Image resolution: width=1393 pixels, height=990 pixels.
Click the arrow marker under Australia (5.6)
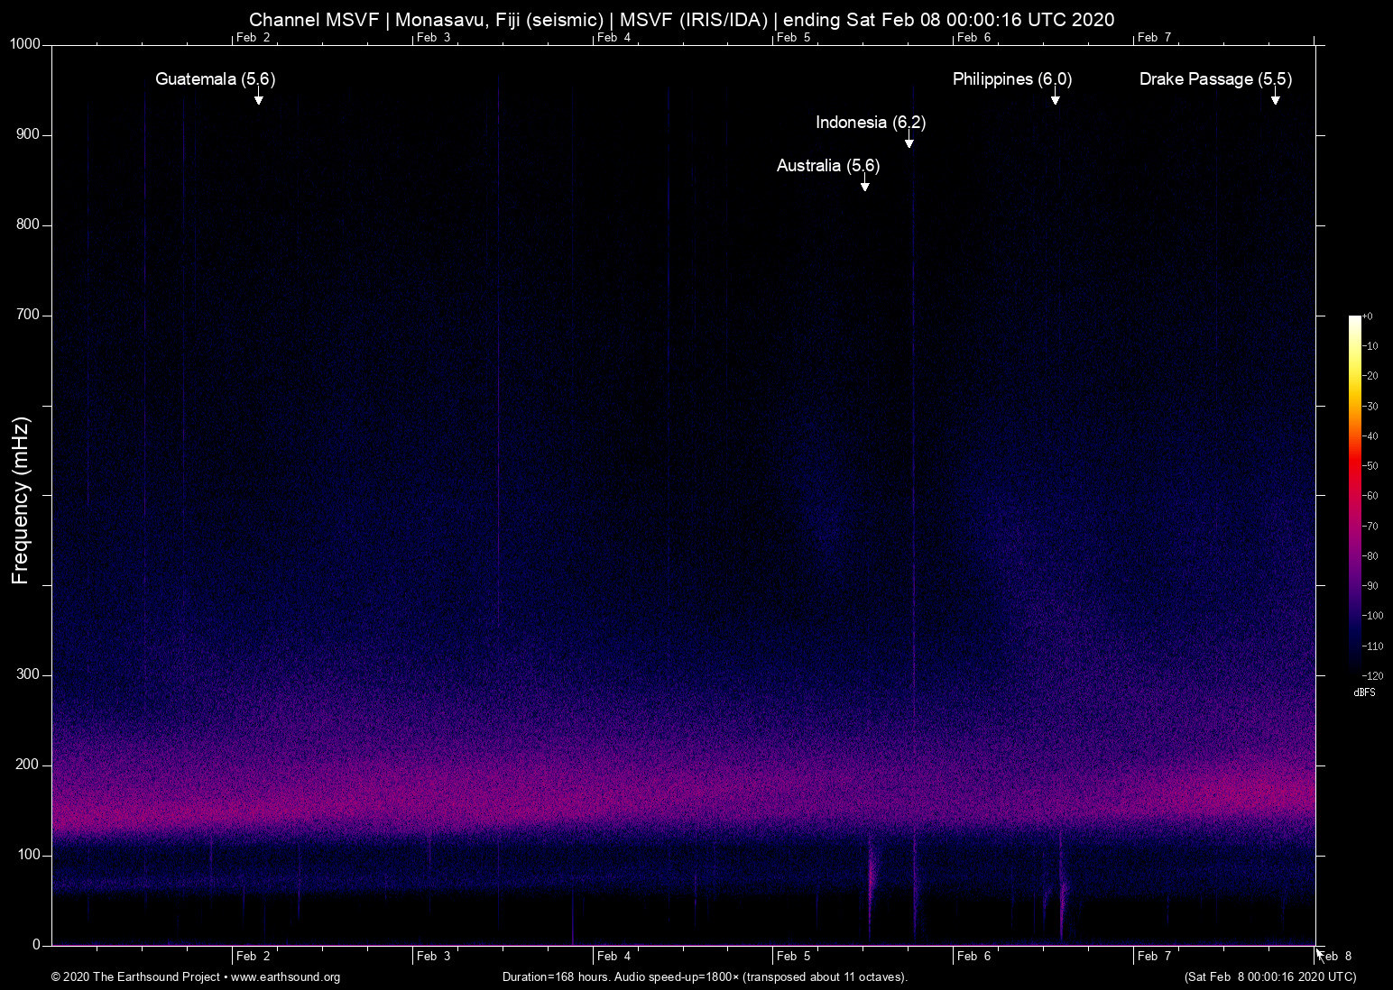click(x=864, y=186)
